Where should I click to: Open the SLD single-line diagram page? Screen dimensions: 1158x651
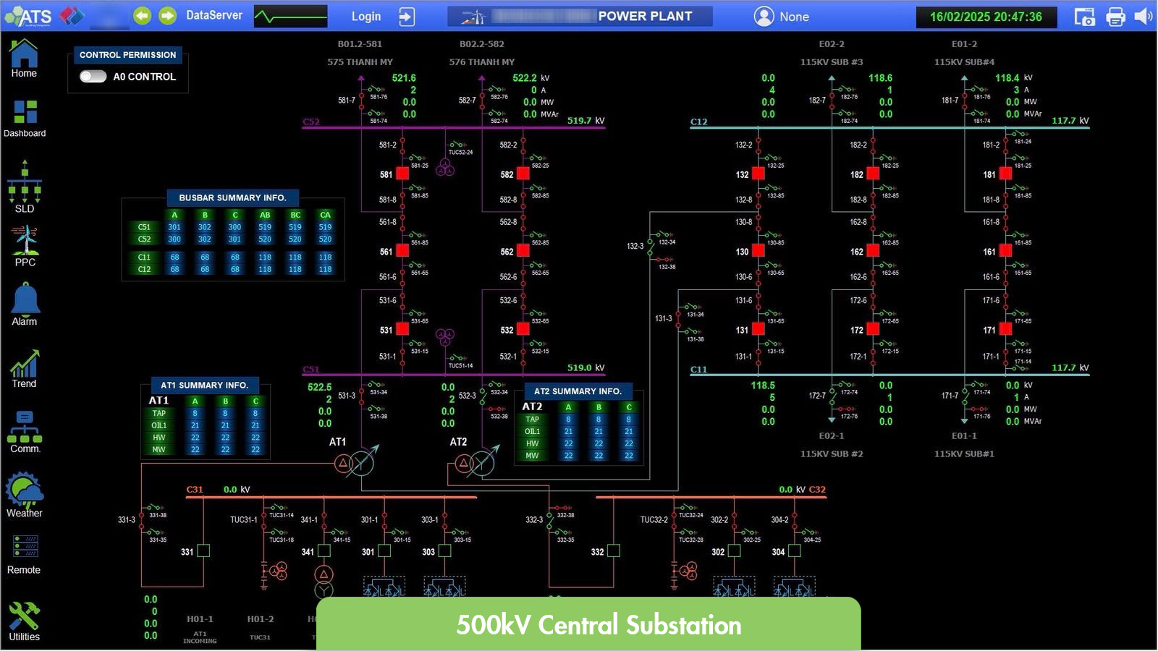click(x=25, y=187)
